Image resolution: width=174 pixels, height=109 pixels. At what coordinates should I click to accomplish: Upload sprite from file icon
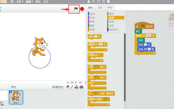click(76, 87)
